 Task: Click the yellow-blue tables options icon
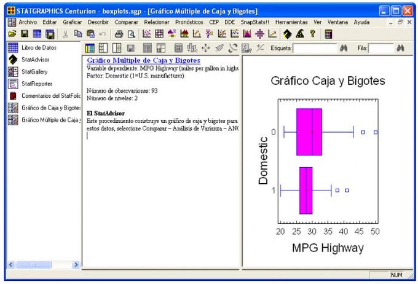pyautogui.click(x=90, y=49)
